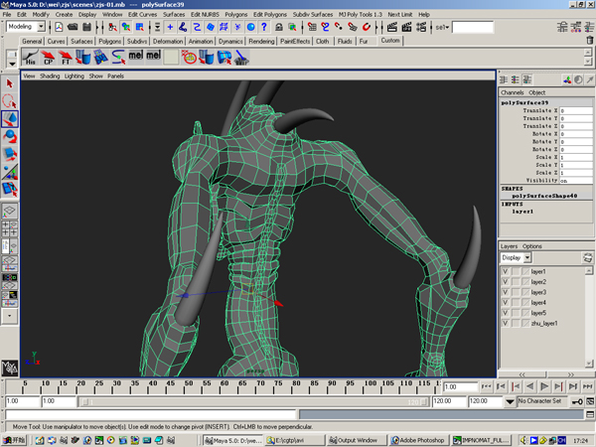Open the Layers menu in layer editor

509,246
